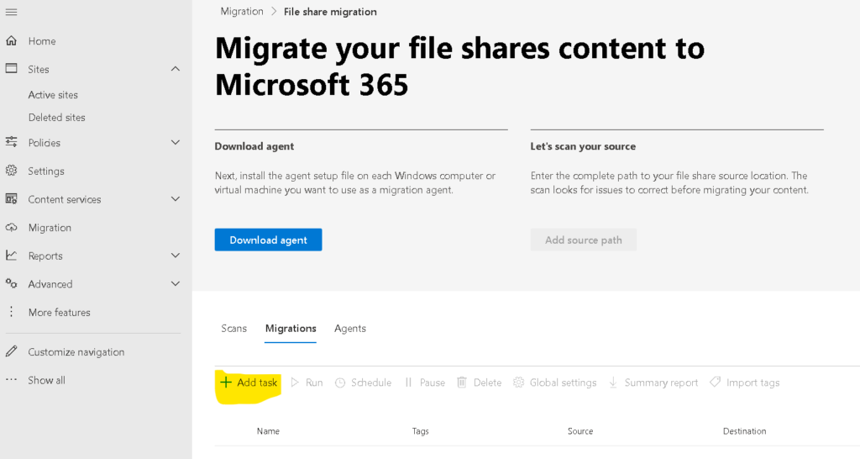
Task: Click the Let's scan your source heading
Action: [x=583, y=146]
